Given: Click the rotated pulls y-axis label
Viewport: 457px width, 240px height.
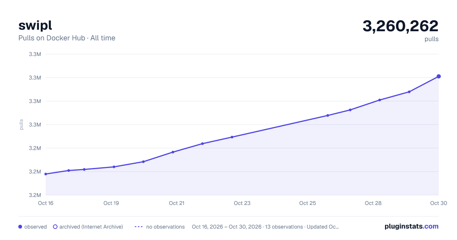Looking at the screenshot, I should pyautogui.click(x=21, y=125).
